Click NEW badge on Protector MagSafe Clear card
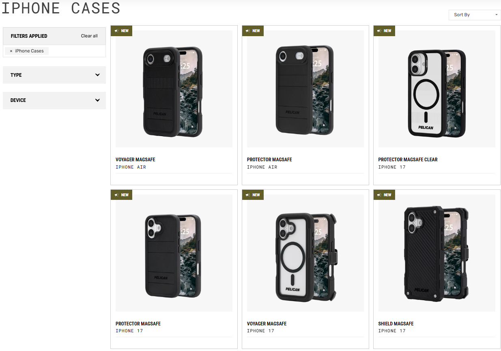Screen dimensions: 501x351 coord(384,31)
